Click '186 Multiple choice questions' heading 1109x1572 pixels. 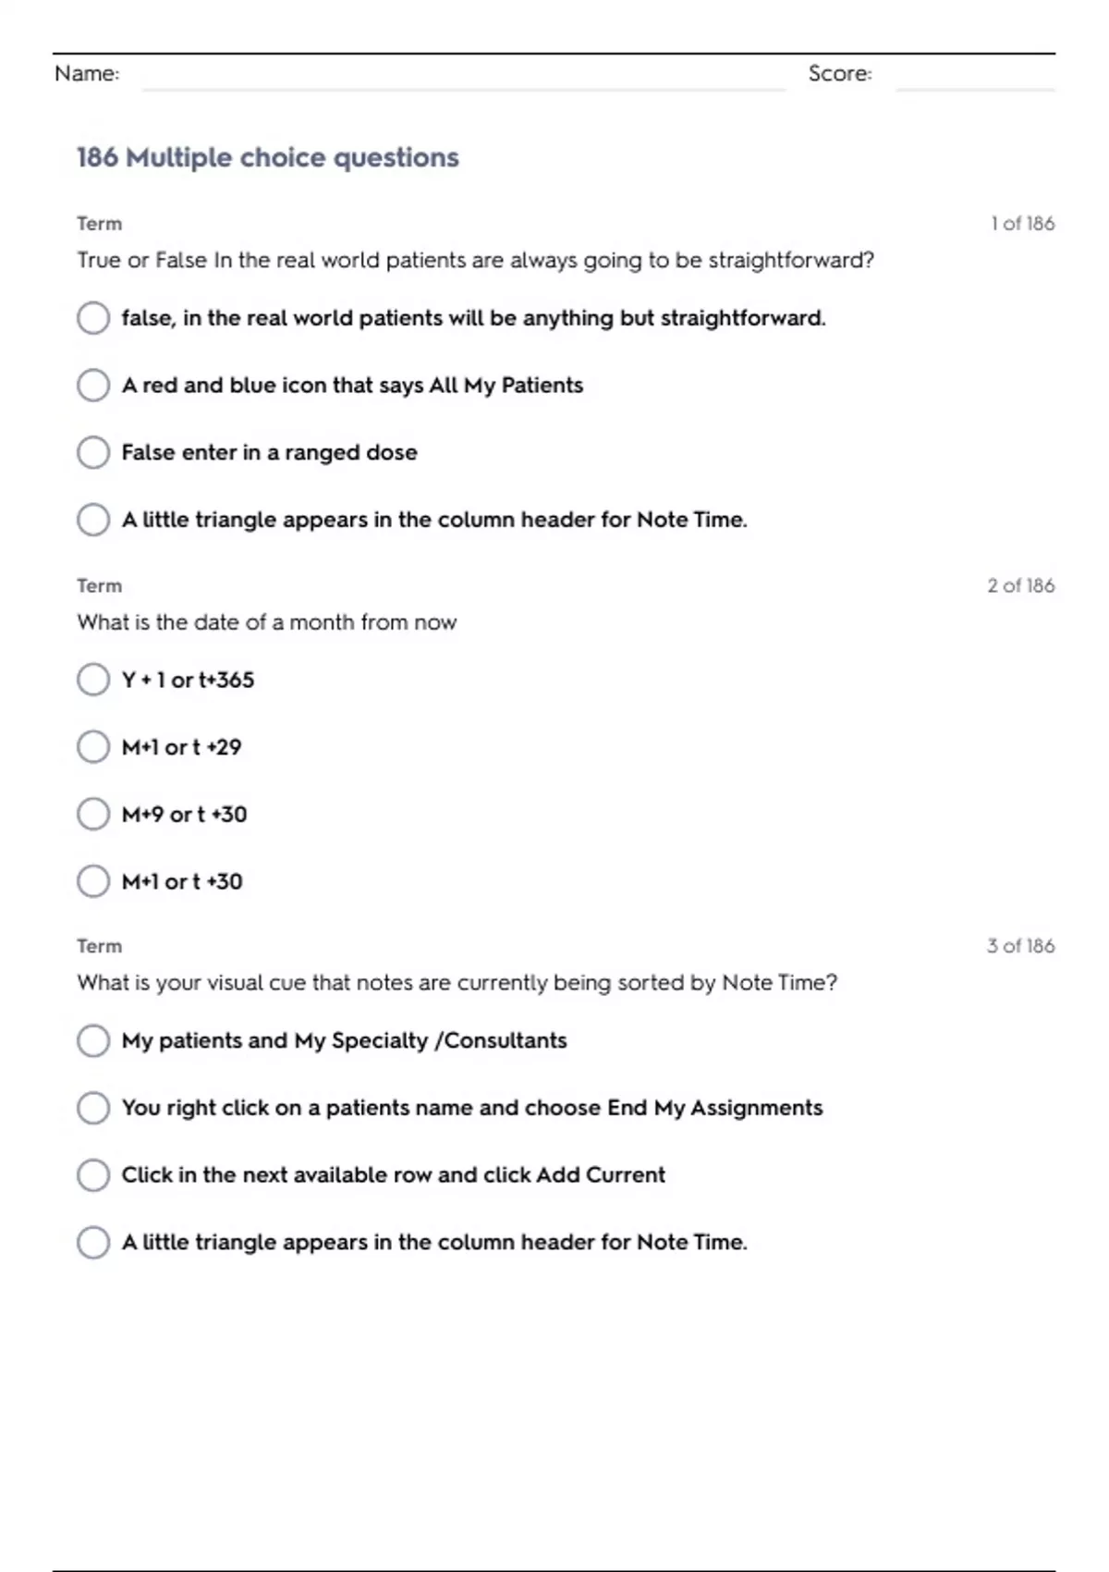[x=267, y=157]
